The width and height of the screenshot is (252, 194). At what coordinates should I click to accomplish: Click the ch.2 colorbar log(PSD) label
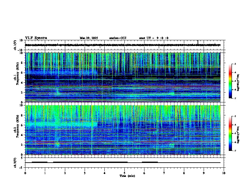tap(238, 135)
